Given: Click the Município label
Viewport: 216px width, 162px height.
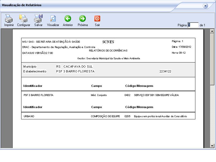Looking at the screenshot, I should click(30, 67).
